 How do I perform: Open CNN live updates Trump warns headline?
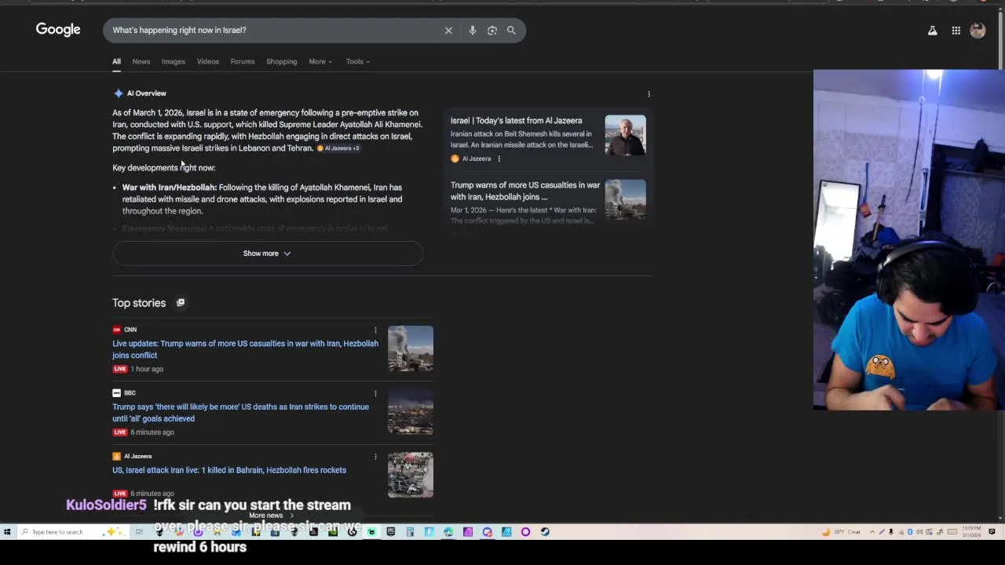(245, 349)
